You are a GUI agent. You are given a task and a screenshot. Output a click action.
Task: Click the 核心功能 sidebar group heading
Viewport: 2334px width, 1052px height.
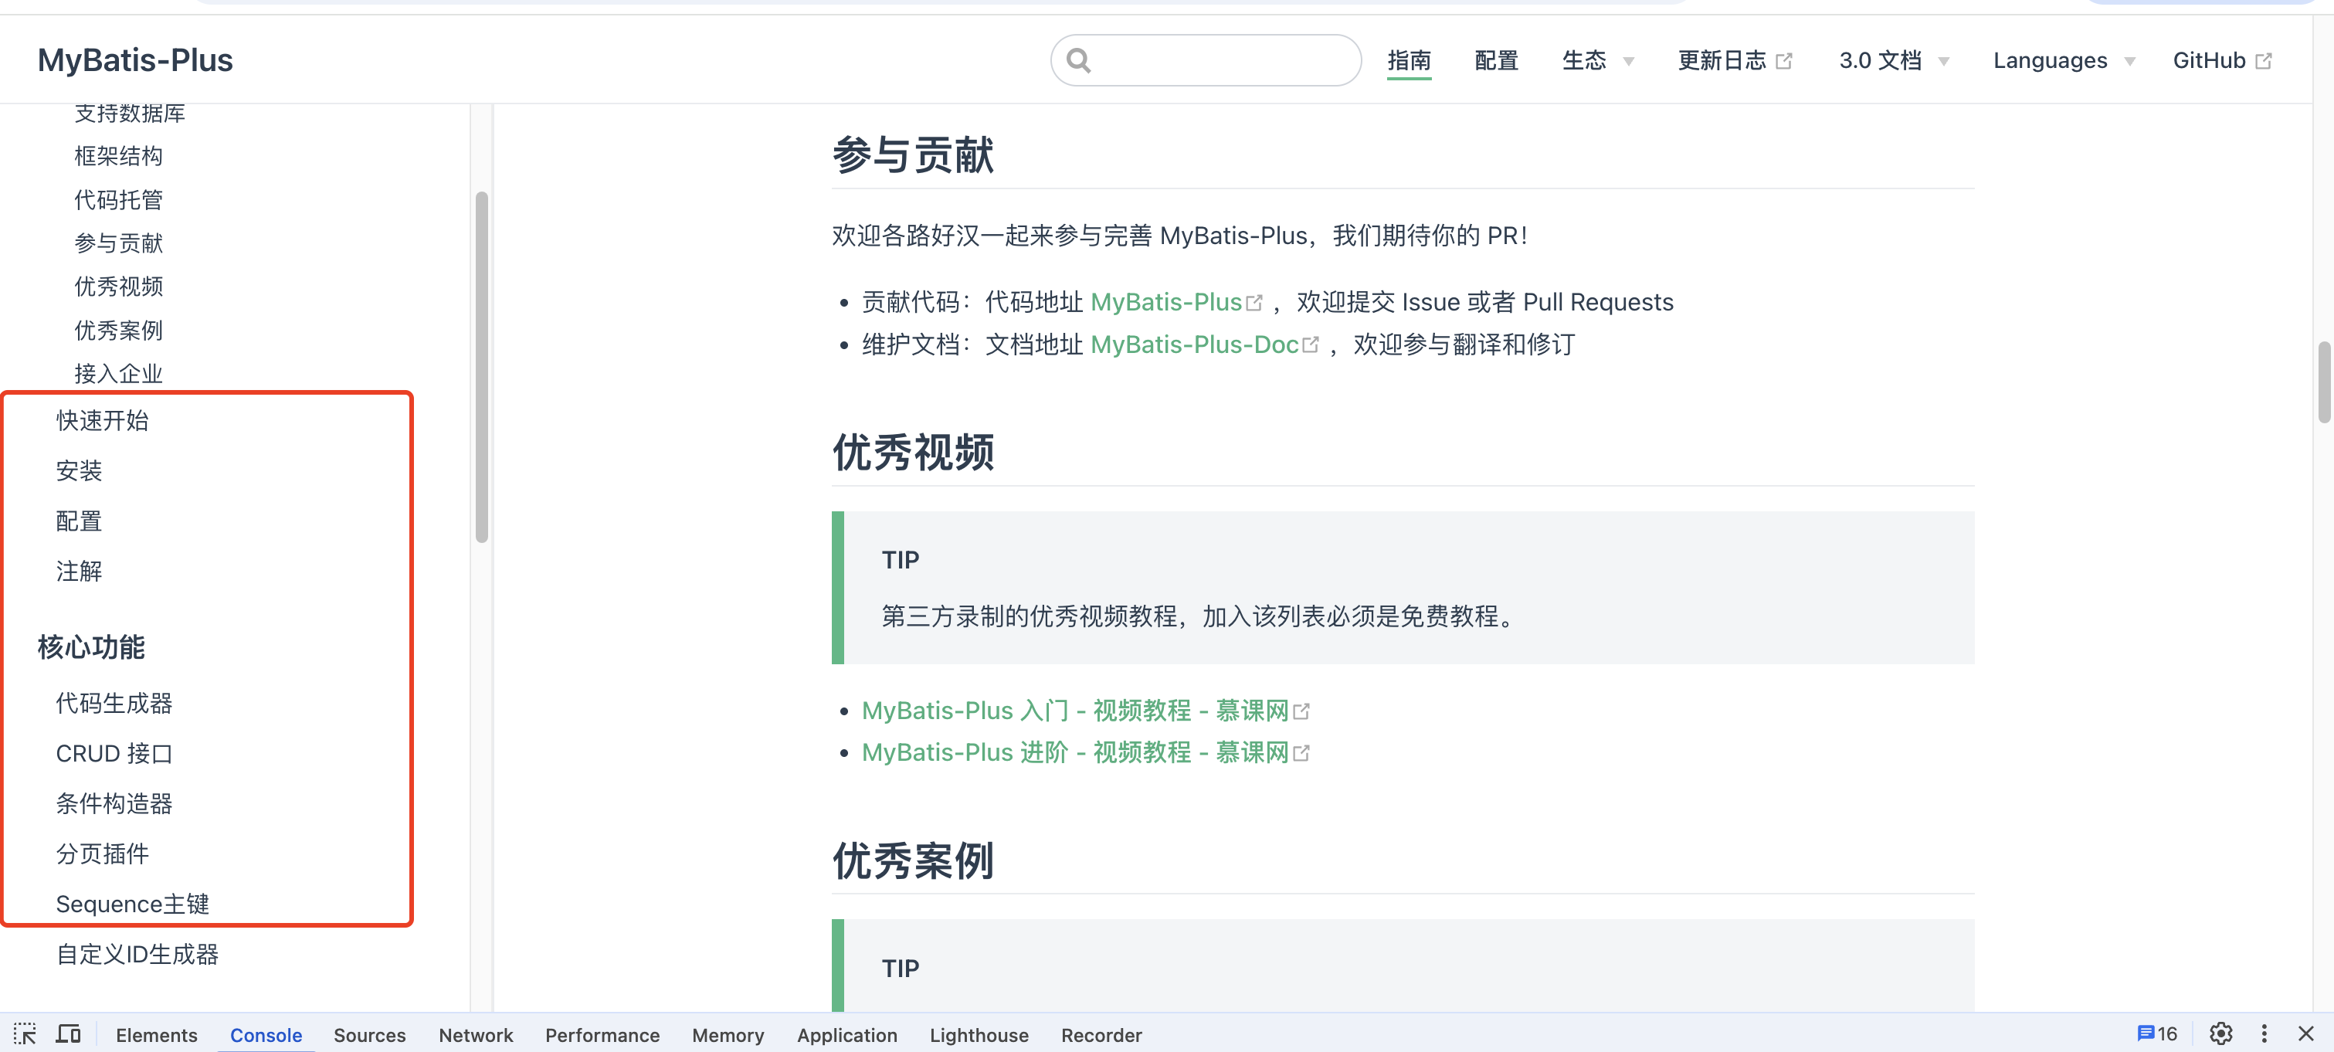(x=90, y=648)
